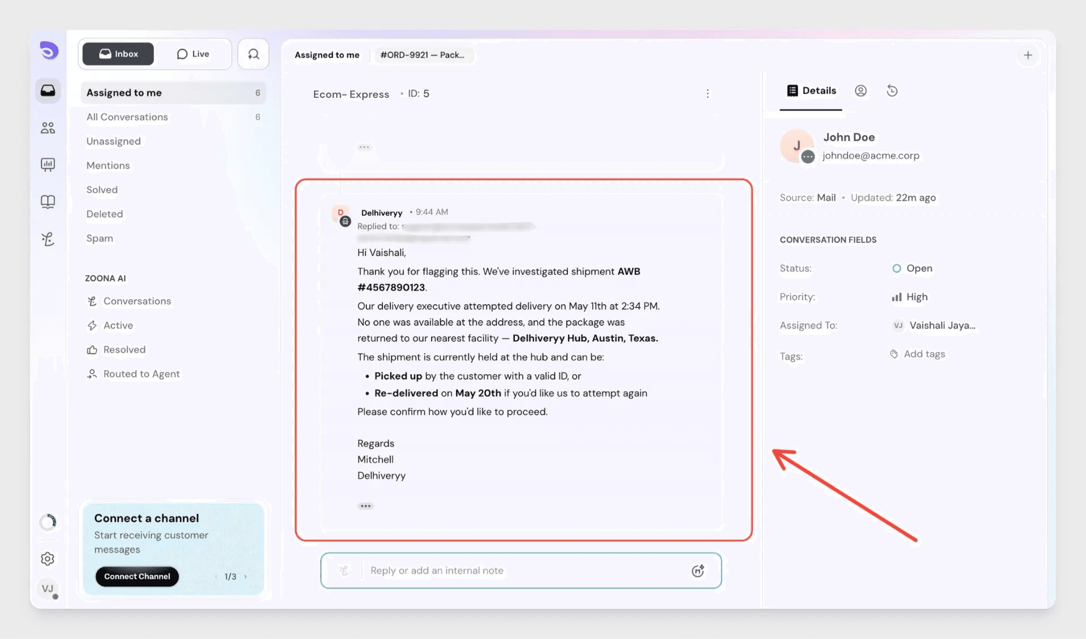The image size is (1086, 639).
Task: Open the contact profile tab icon
Action: coord(860,91)
